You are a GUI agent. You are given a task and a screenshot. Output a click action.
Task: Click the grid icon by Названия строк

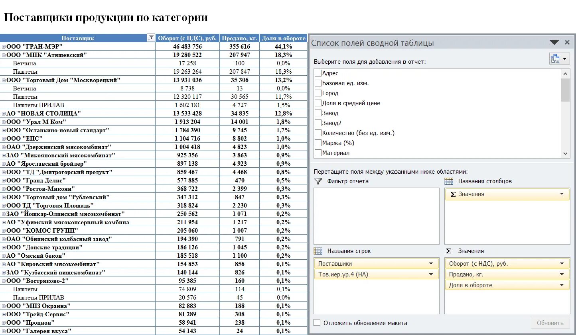(x=318, y=251)
